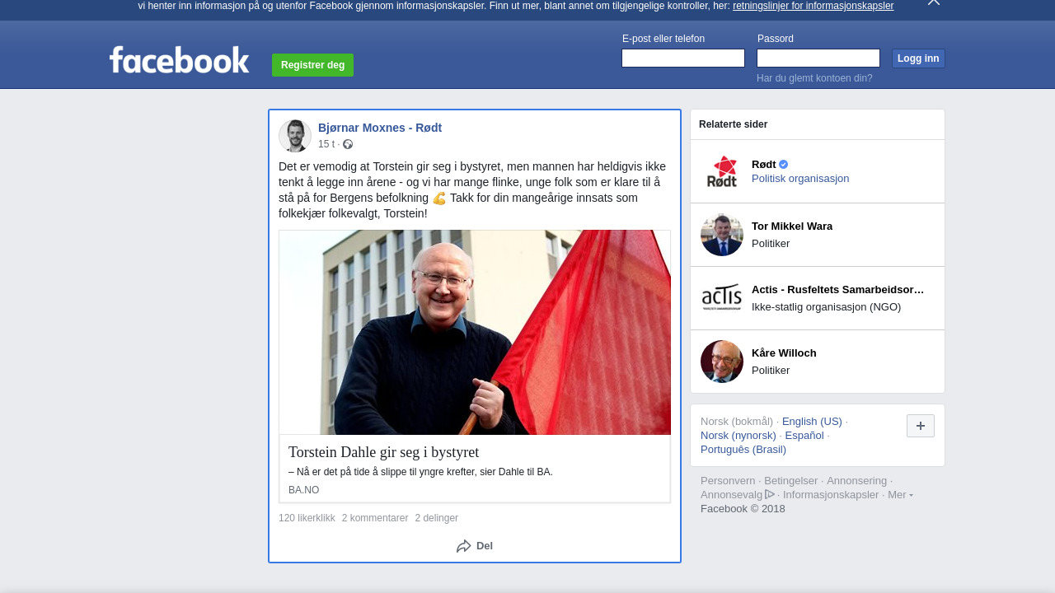Switch language to Español
Viewport: 1055px width, 593px height.
point(804,436)
